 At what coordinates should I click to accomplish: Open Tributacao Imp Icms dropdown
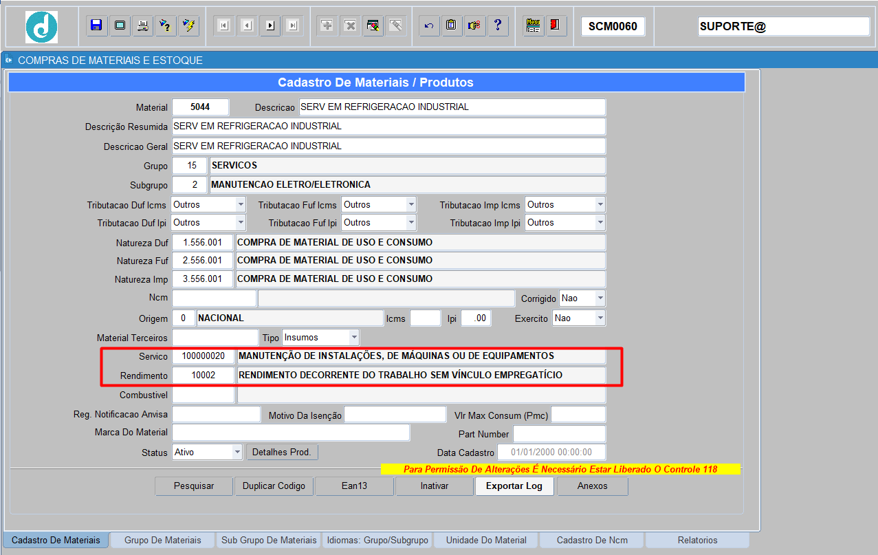[x=600, y=204]
